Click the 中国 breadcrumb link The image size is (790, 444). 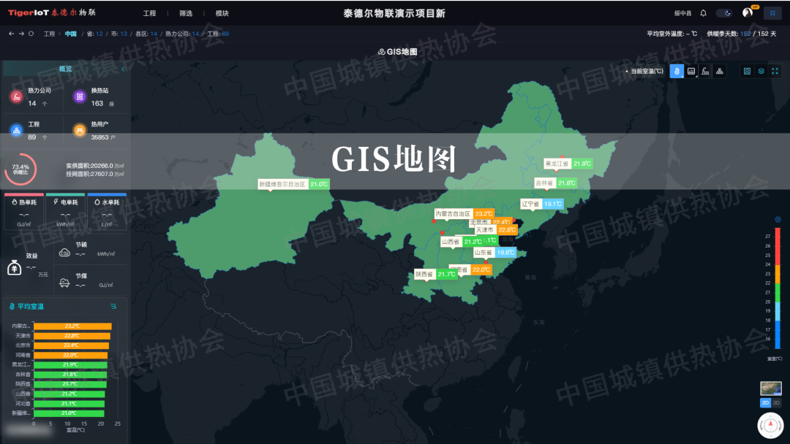[x=70, y=34]
